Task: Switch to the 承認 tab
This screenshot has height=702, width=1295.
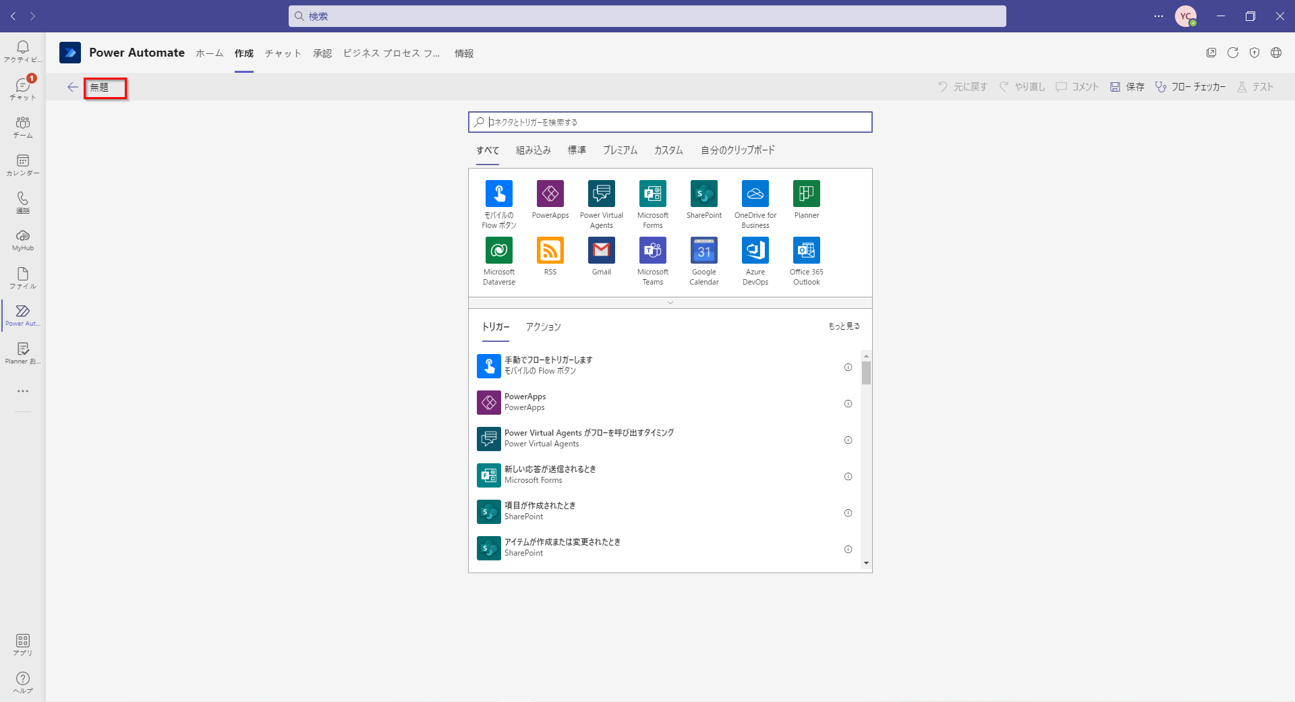Action: (322, 53)
